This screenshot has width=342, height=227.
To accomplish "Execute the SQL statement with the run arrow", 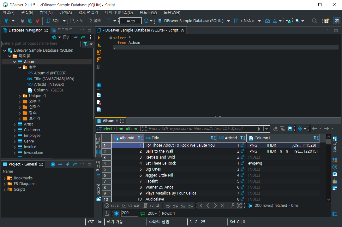I will tap(99, 38).
